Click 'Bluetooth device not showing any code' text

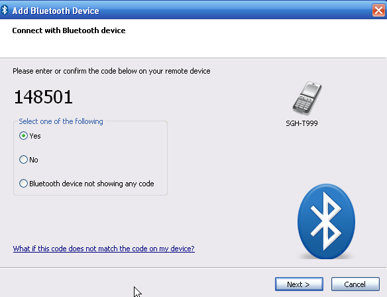click(91, 184)
